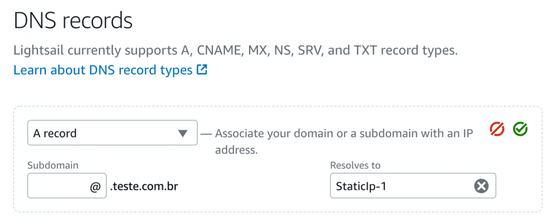Click the DNS records heading

[73, 21]
